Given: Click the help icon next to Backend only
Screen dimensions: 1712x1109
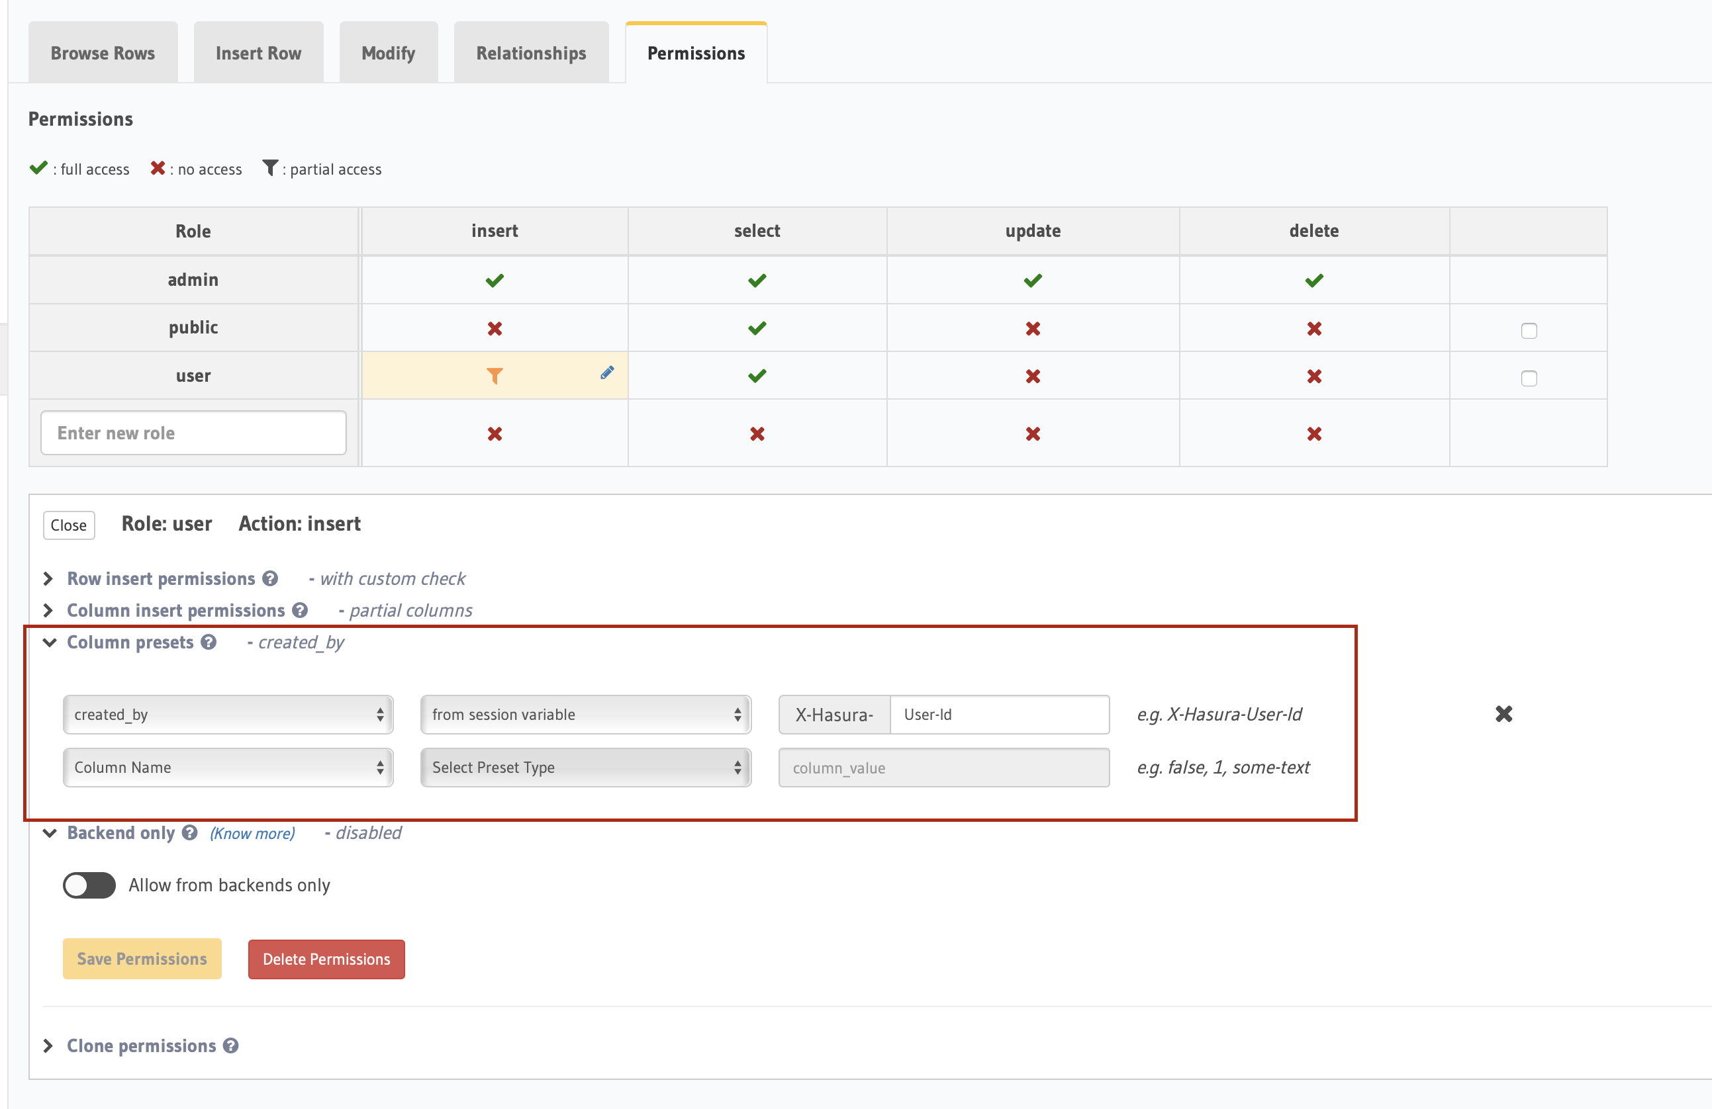Looking at the screenshot, I should point(190,832).
